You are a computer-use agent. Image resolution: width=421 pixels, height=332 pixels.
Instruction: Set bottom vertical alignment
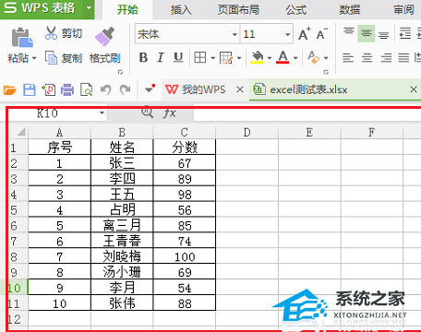tap(383, 34)
